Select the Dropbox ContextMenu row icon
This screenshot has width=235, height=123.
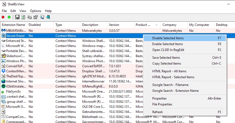click(x=3, y=71)
